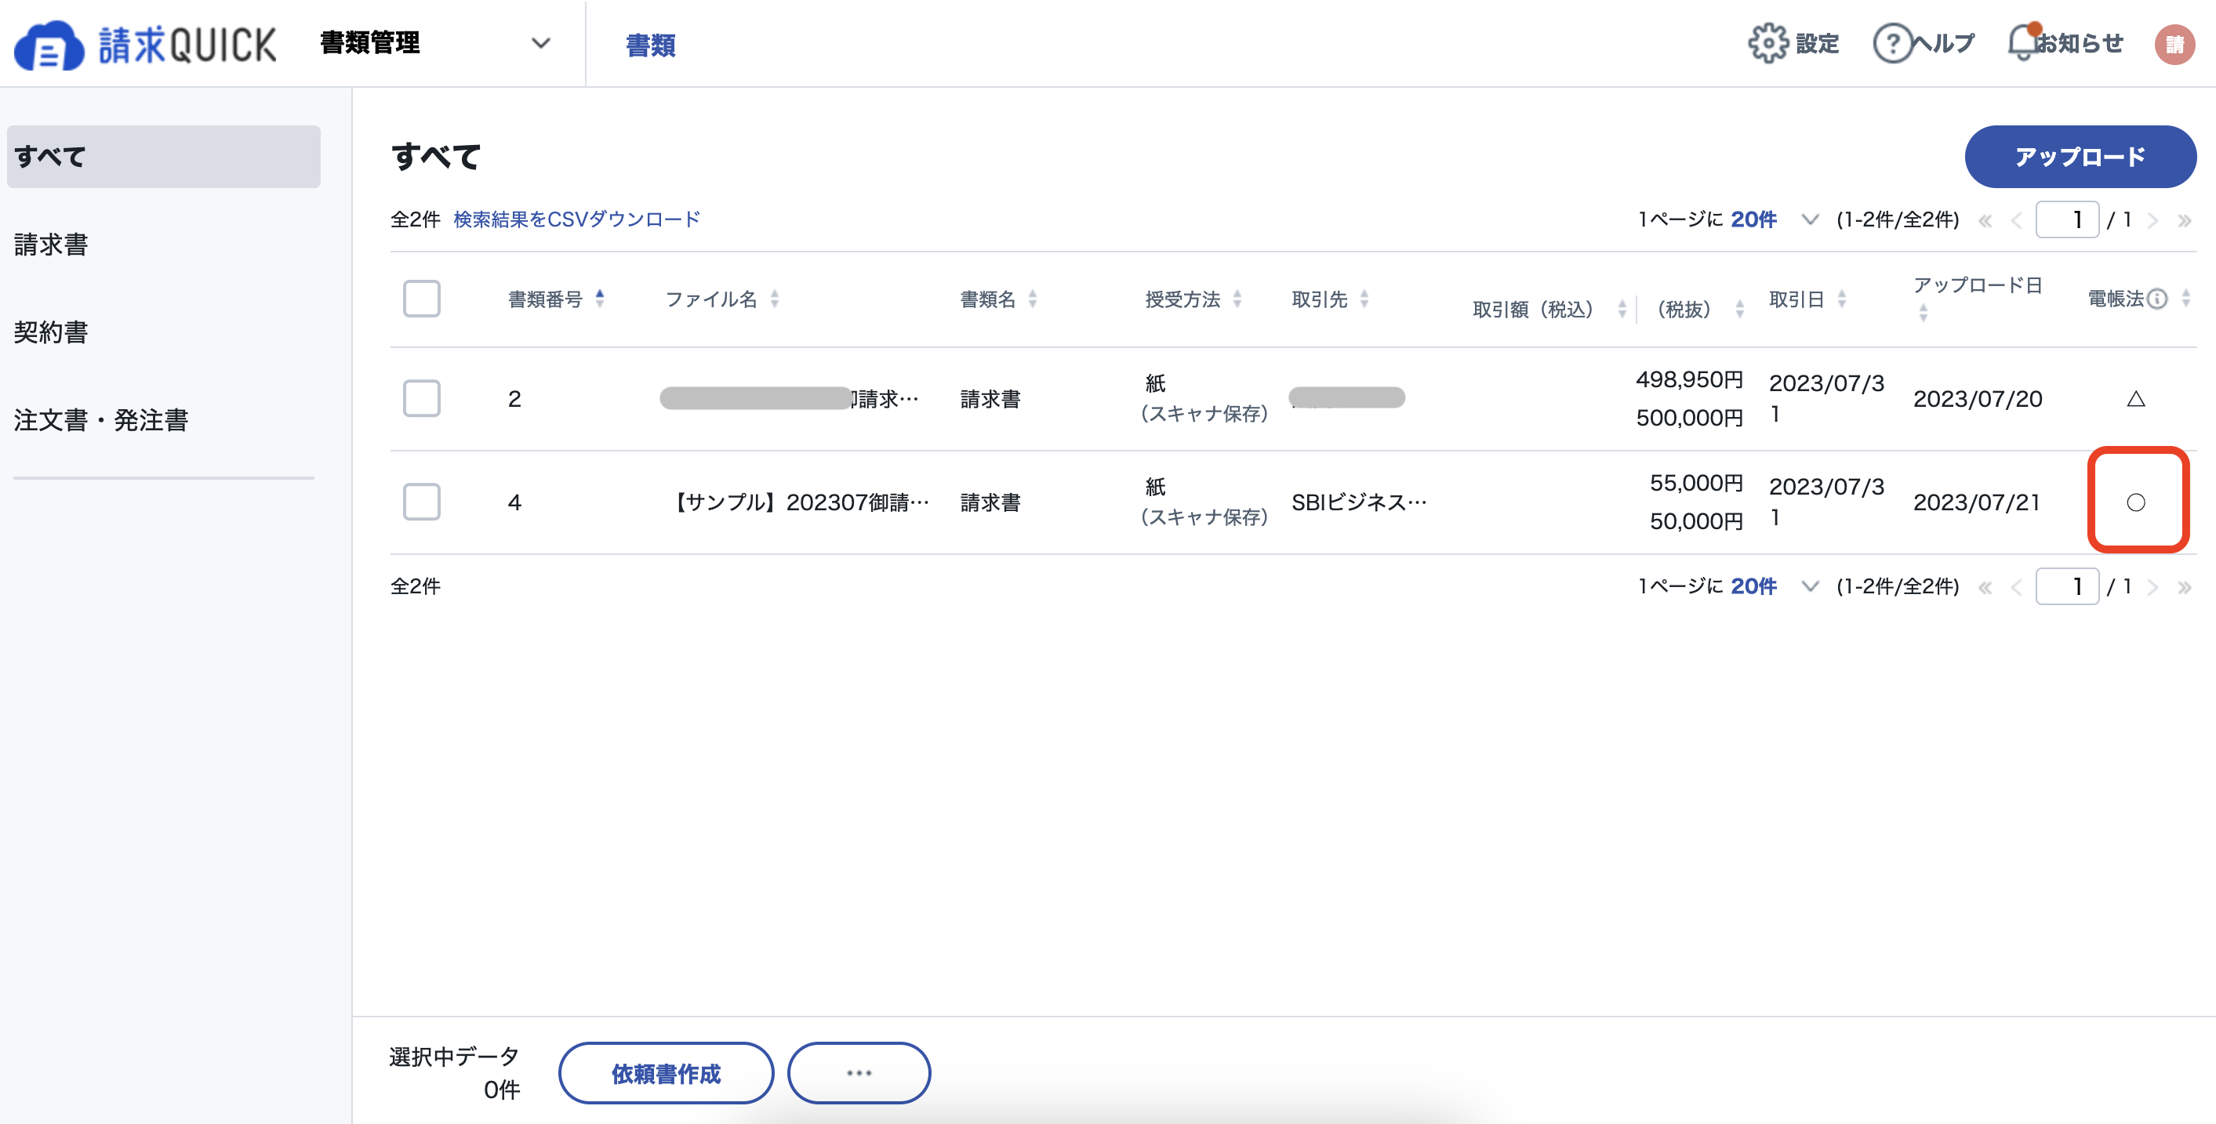Click the アップロード button
The height and width of the screenshot is (1124, 2216).
(x=2080, y=157)
